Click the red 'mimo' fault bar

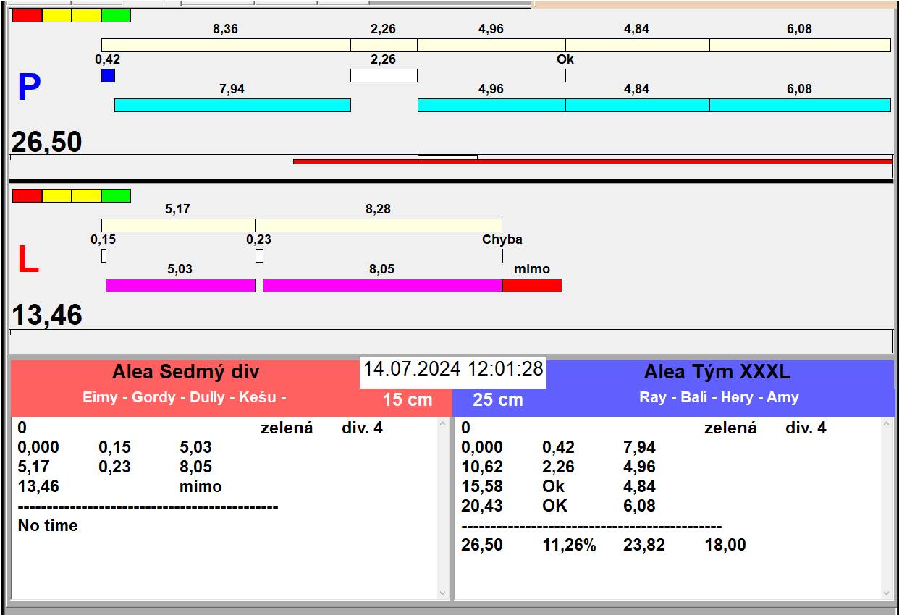[x=532, y=285]
